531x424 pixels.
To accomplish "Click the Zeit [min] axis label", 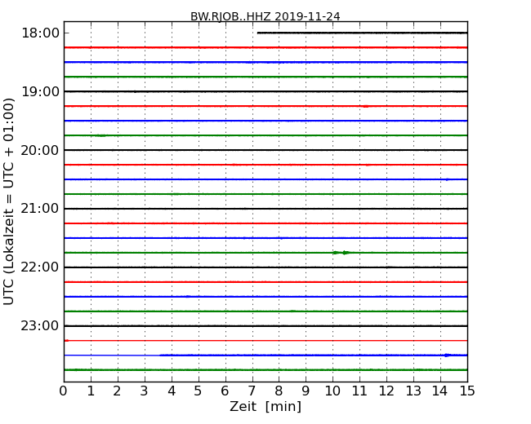I will [x=265, y=406].
